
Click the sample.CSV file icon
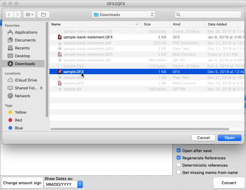[x=60, y=66]
